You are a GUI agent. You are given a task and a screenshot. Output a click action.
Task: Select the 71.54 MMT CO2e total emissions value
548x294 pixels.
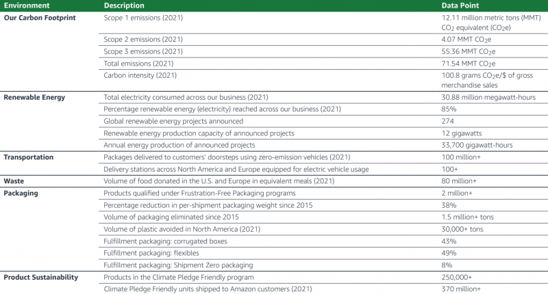pos(468,63)
